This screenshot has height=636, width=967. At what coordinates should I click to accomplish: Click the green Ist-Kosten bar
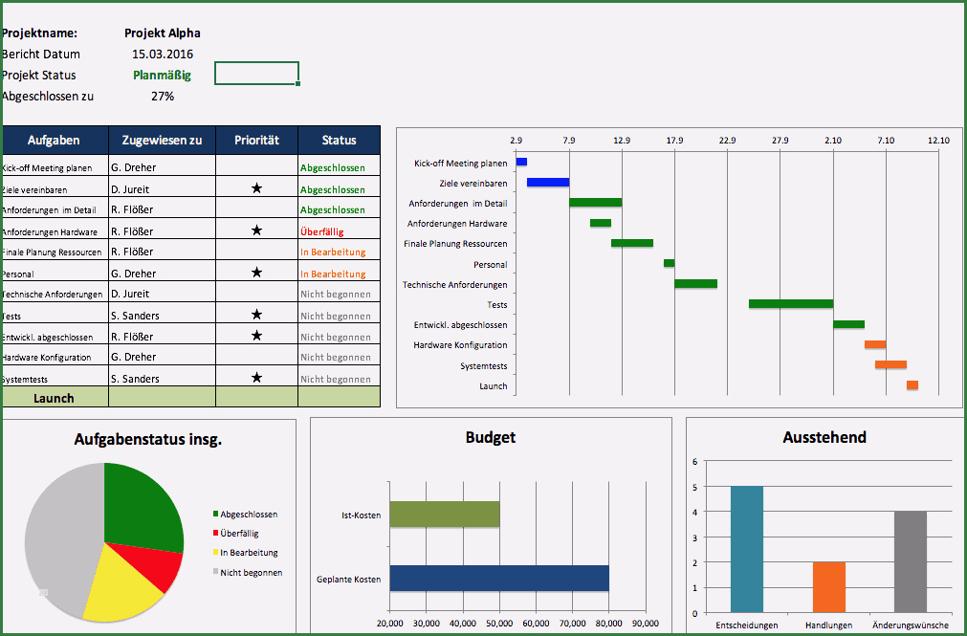pos(444,515)
